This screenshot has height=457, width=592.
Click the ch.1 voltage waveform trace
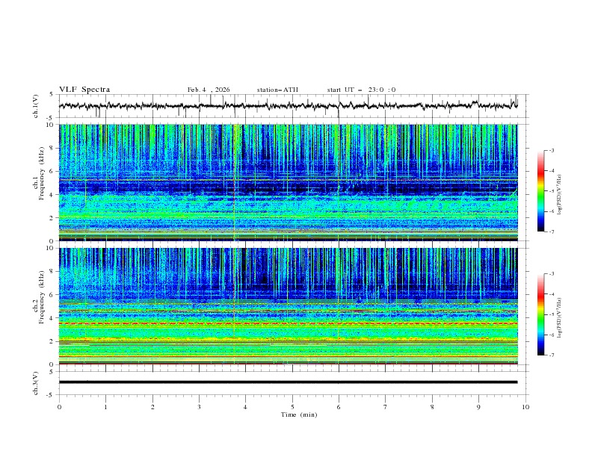click(288, 105)
